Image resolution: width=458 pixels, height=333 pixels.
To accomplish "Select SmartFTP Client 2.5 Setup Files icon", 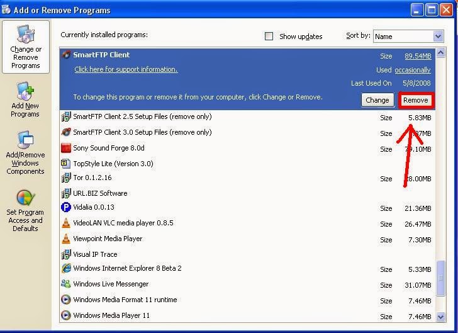I will [66, 116].
